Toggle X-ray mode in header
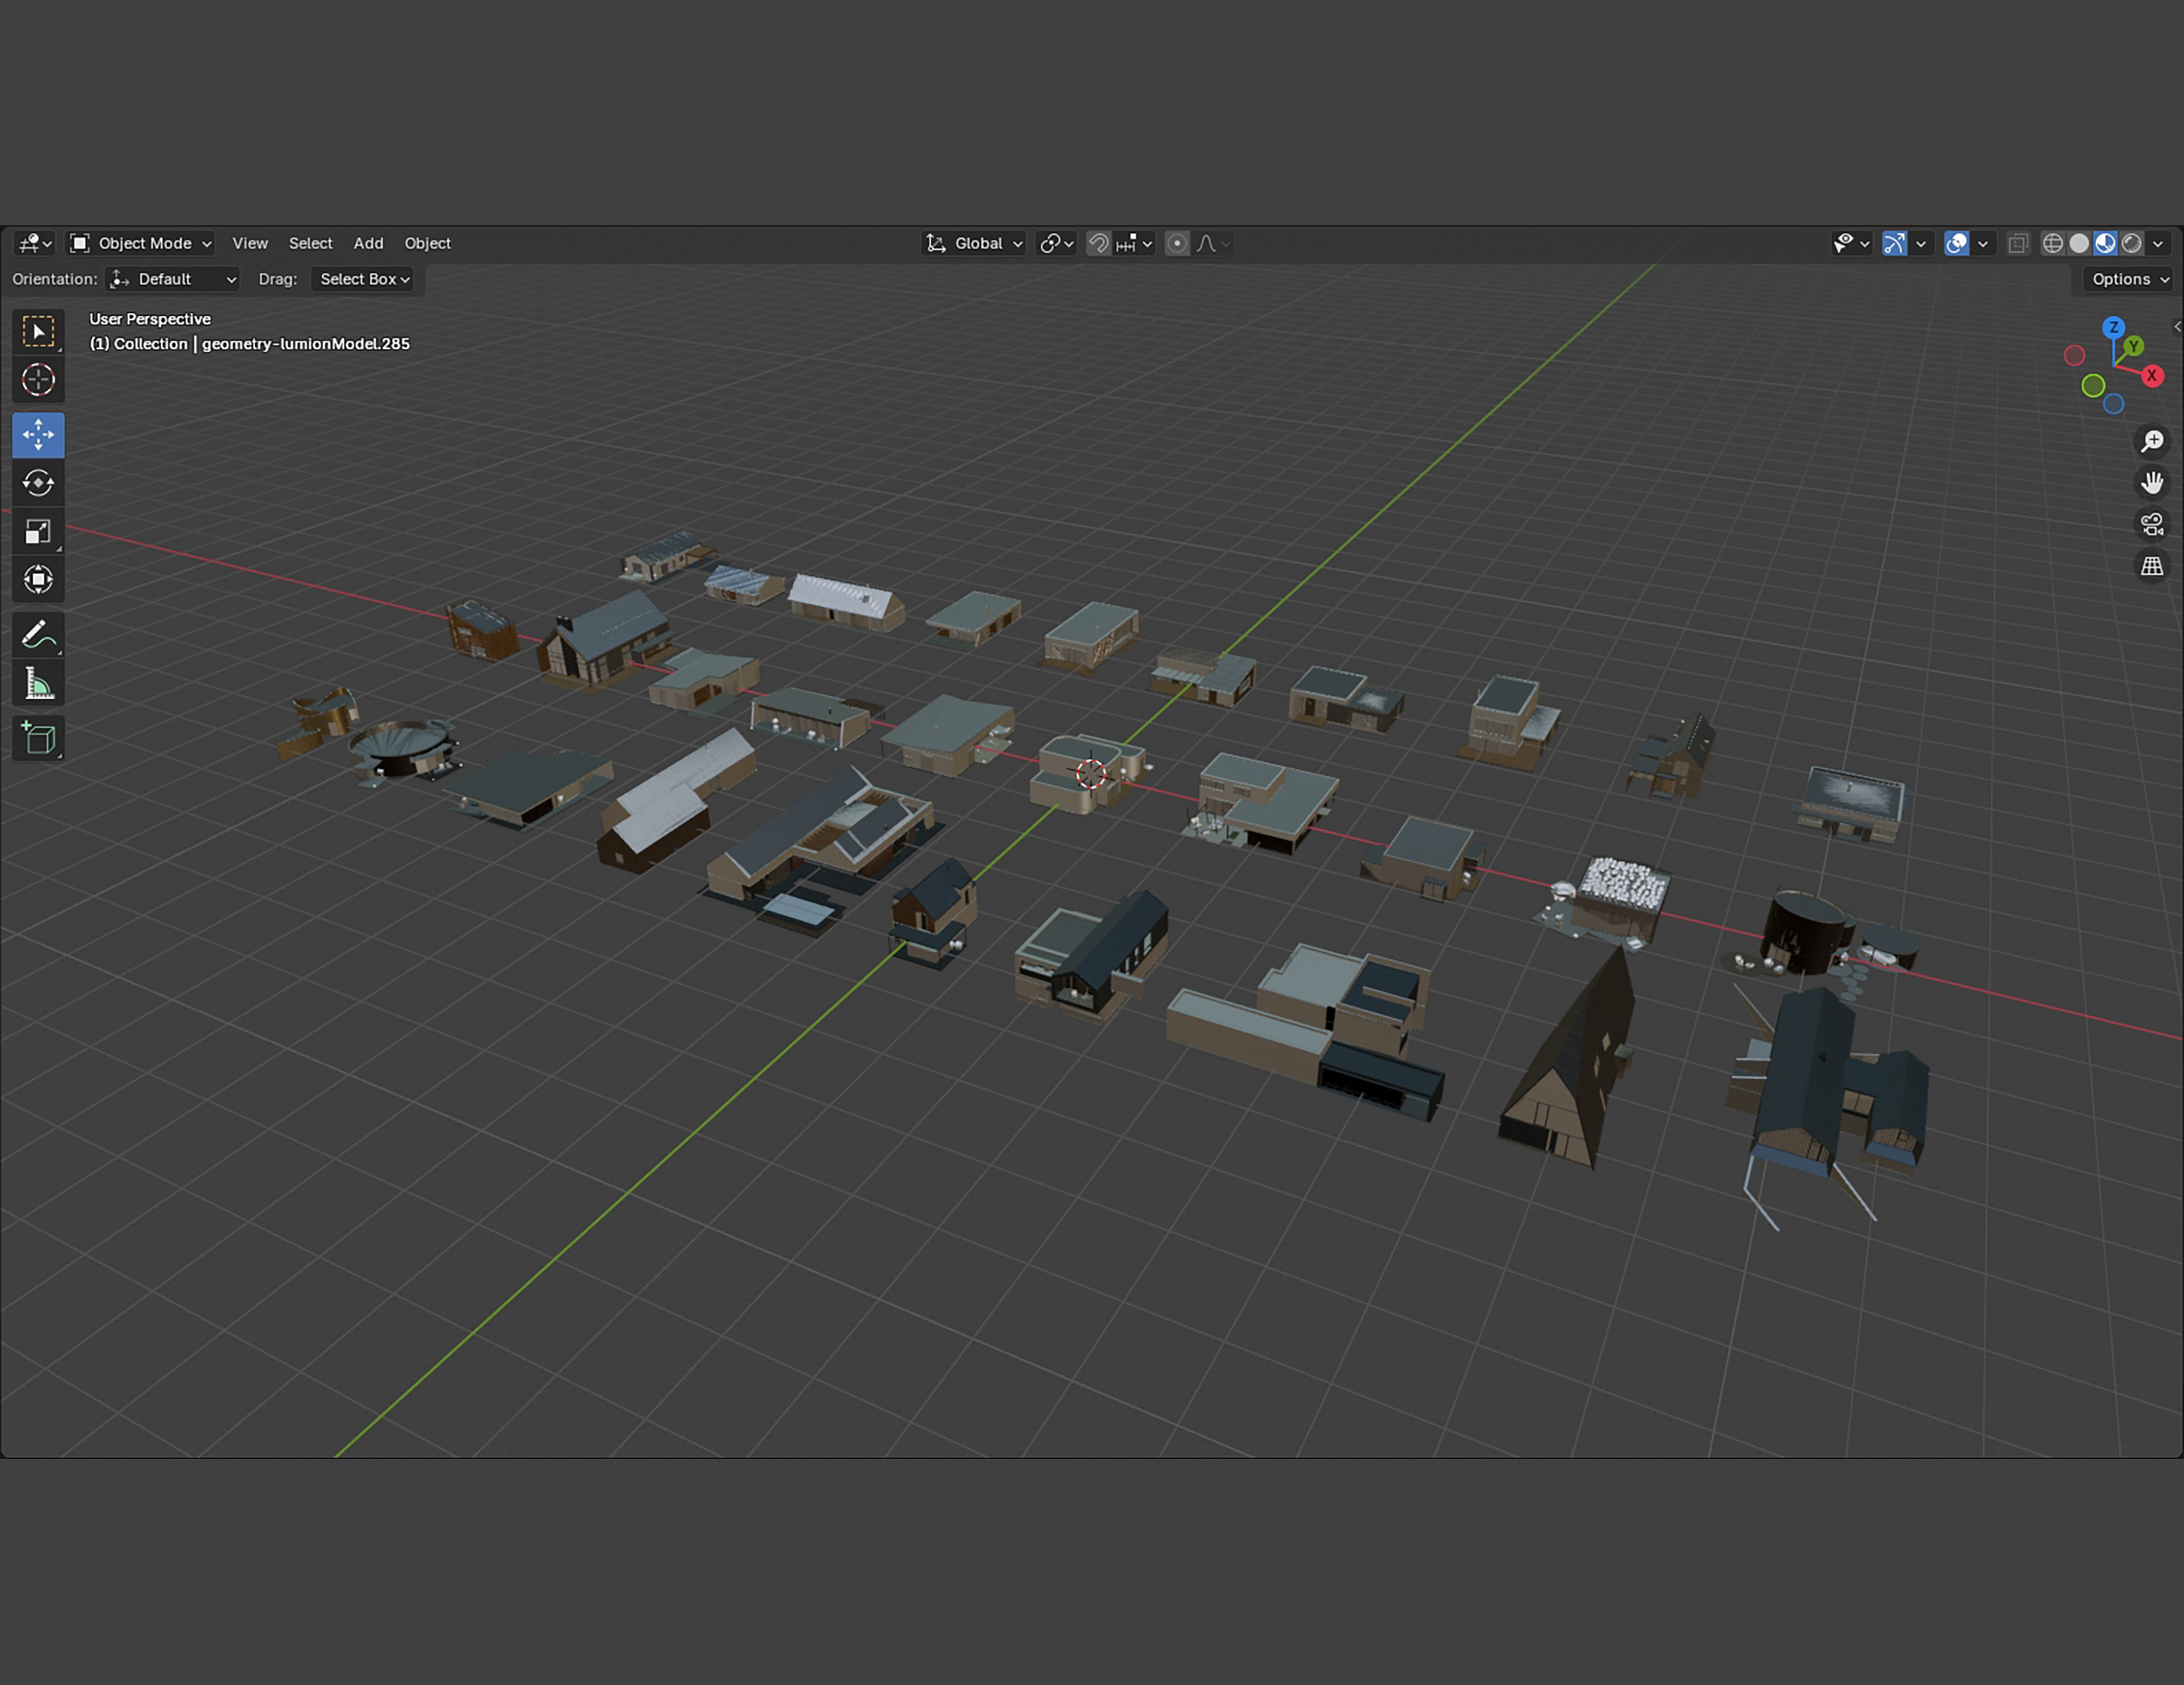Screen dimensions: 2184x1685 2018,243
